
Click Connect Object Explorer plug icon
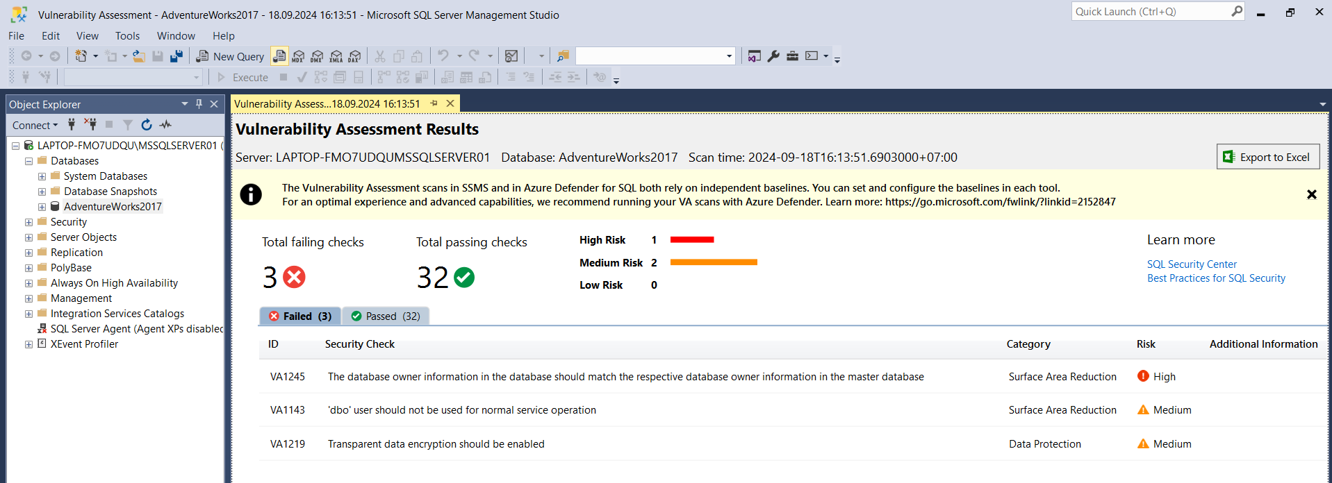72,124
